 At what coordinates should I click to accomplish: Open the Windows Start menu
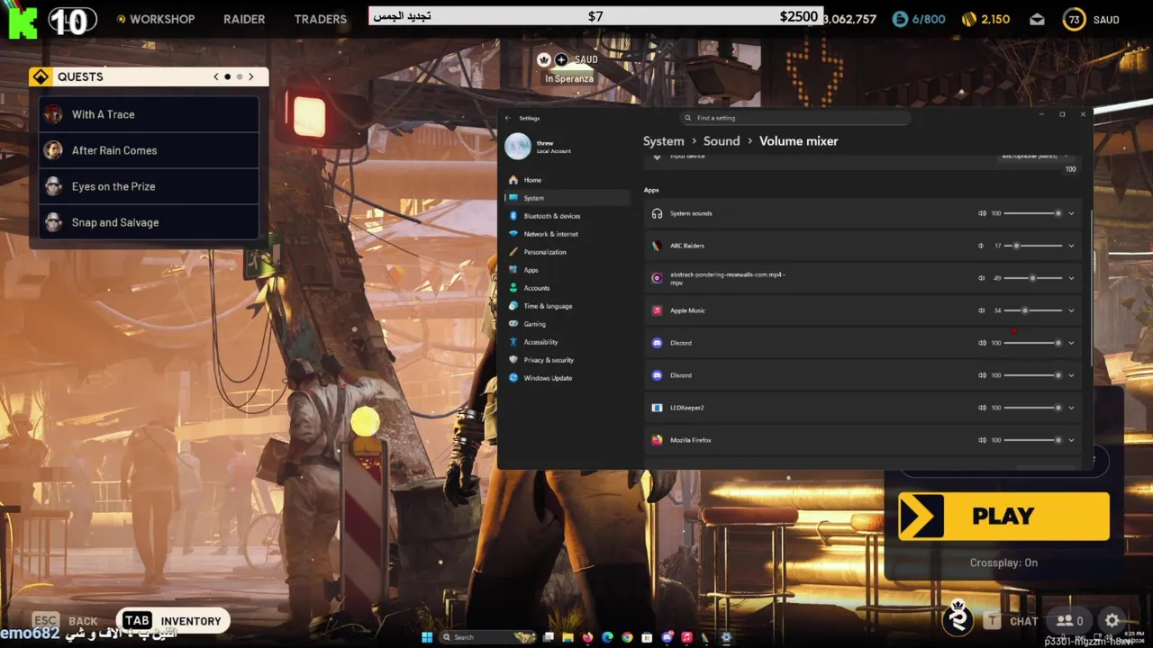tap(427, 637)
